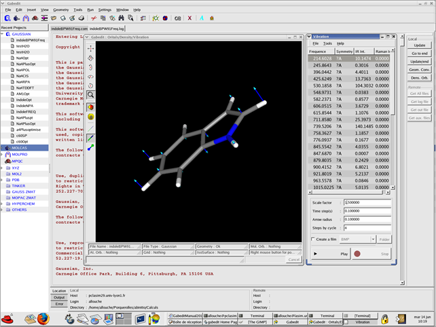The height and width of the screenshot is (327, 436).
Task: Click the Geom. Conv. button
Action: (419, 69)
